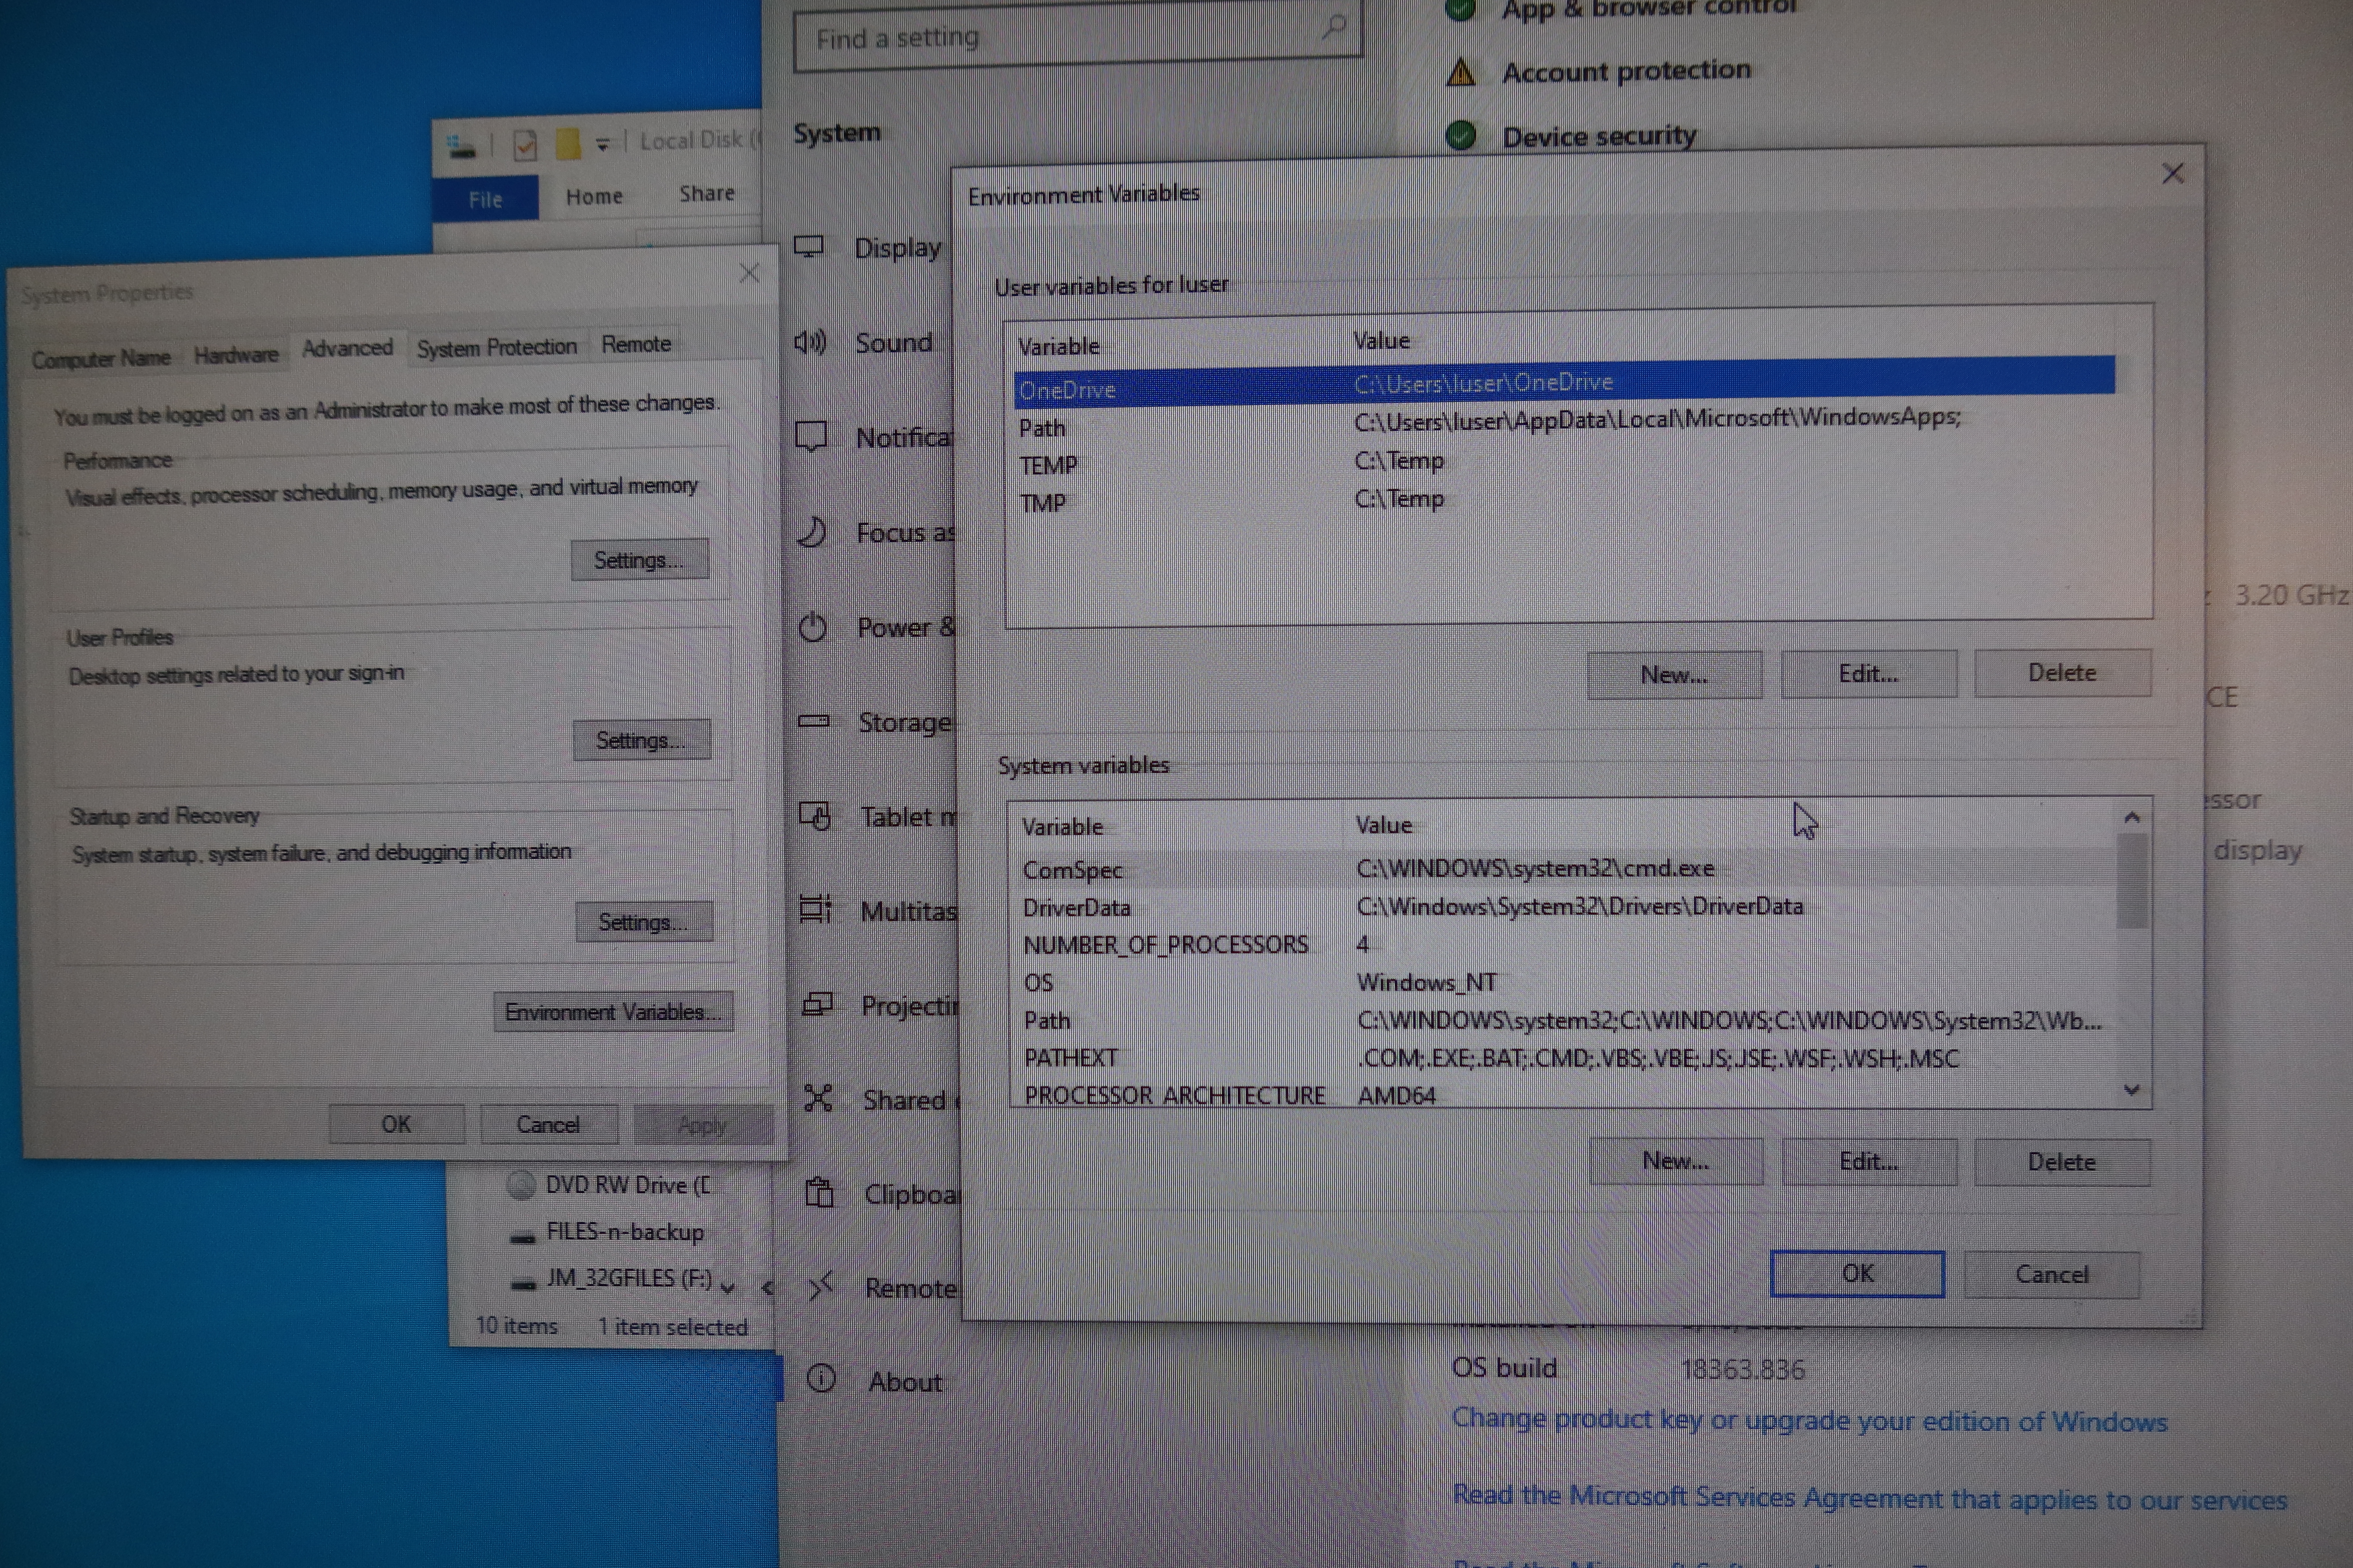The width and height of the screenshot is (2353, 1568).
Task: Open Quick Access Toolbar dropdown arrow
Action: (602, 145)
